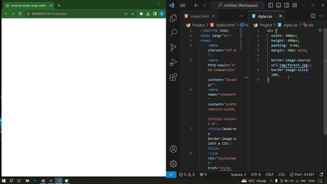
Task: Toggle the primary side bar layout icon
Action: (270, 5)
